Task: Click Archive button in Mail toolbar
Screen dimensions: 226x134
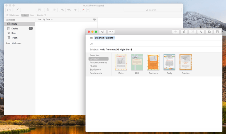Action: pyautogui.click(x=39, y=10)
